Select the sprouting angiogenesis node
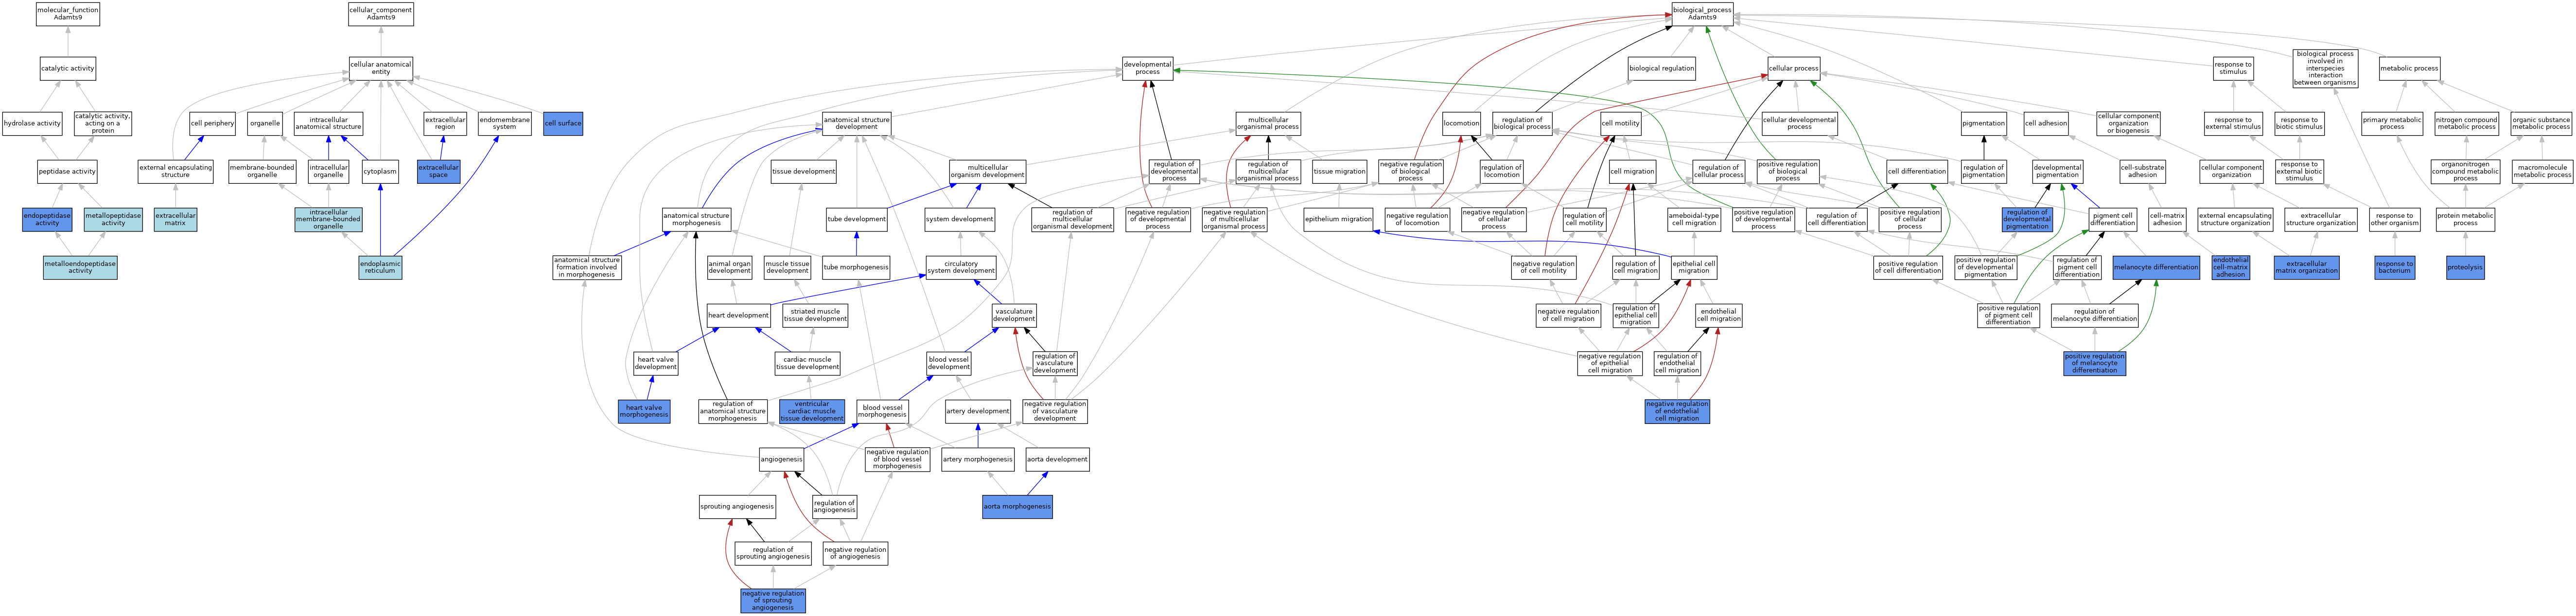The image size is (2576, 616). [x=736, y=506]
